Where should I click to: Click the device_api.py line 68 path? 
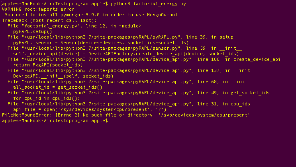(130, 82)
